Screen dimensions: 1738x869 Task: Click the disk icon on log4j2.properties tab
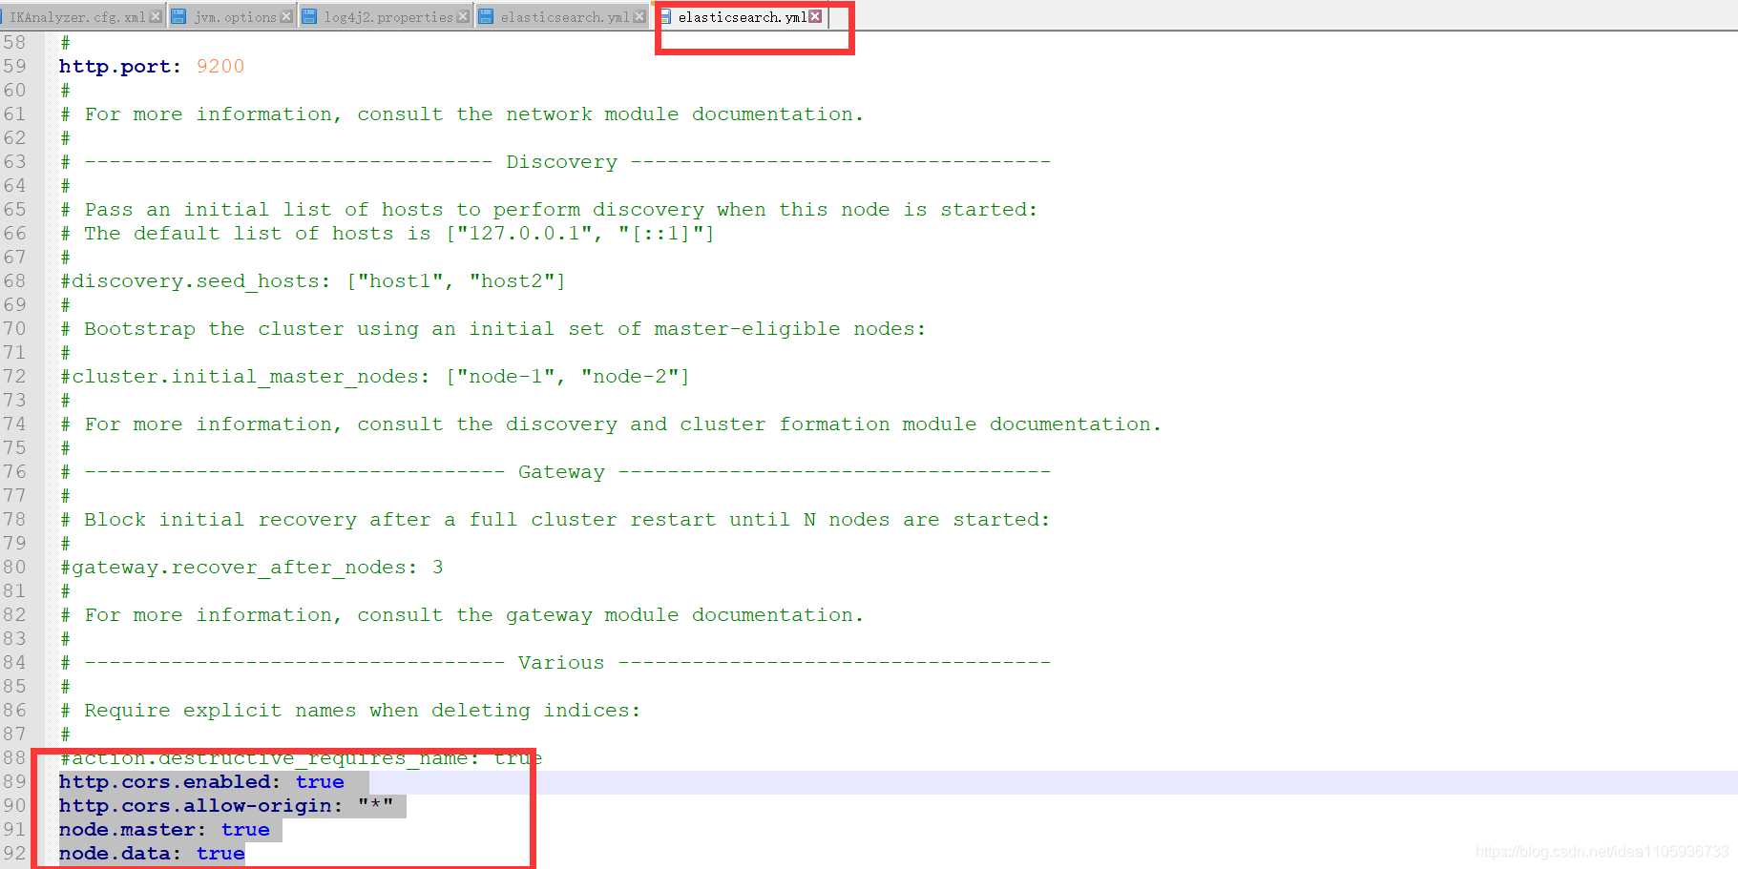[x=309, y=16]
